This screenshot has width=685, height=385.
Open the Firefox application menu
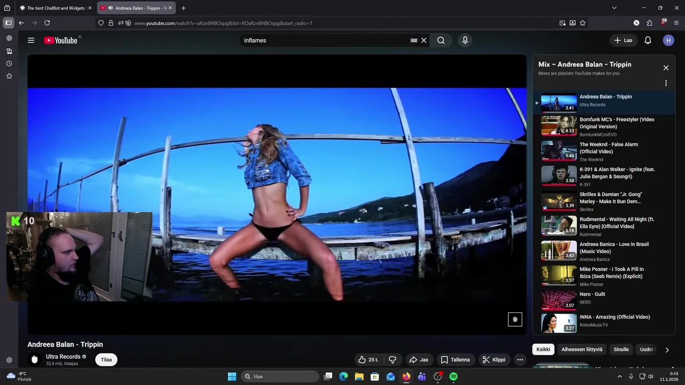click(676, 23)
